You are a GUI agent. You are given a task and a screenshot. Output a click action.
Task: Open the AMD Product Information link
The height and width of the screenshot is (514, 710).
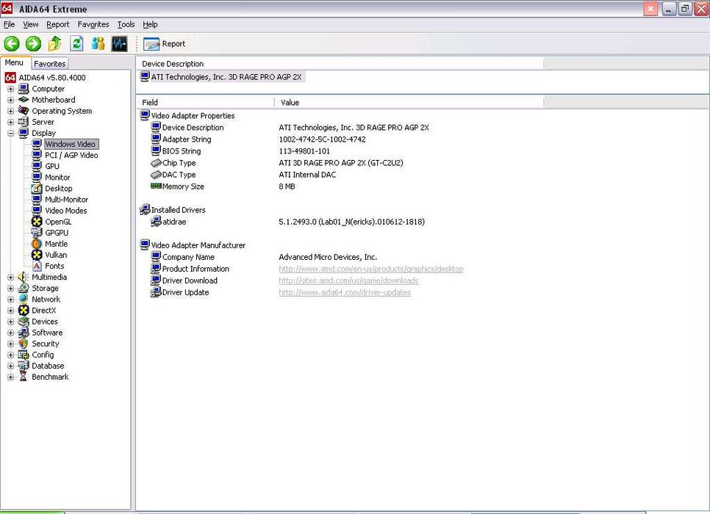(371, 269)
